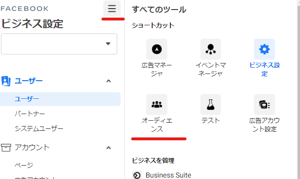Viewport: 300px width, 179px height.
Task: Open テスト flask icon
Action: (x=211, y=105)
